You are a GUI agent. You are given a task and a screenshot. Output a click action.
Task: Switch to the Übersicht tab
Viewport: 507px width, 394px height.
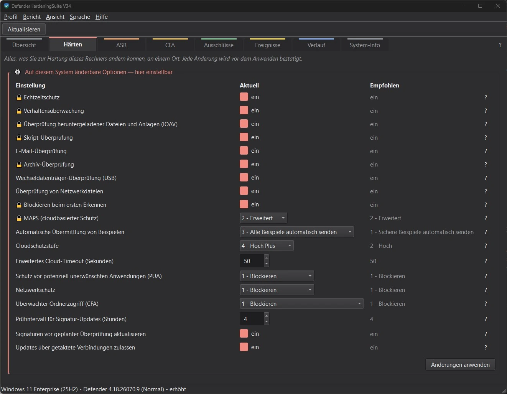[24, 45]
